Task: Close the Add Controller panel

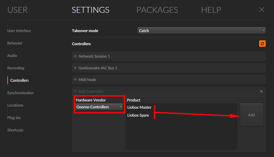Action: coord(261,91)
